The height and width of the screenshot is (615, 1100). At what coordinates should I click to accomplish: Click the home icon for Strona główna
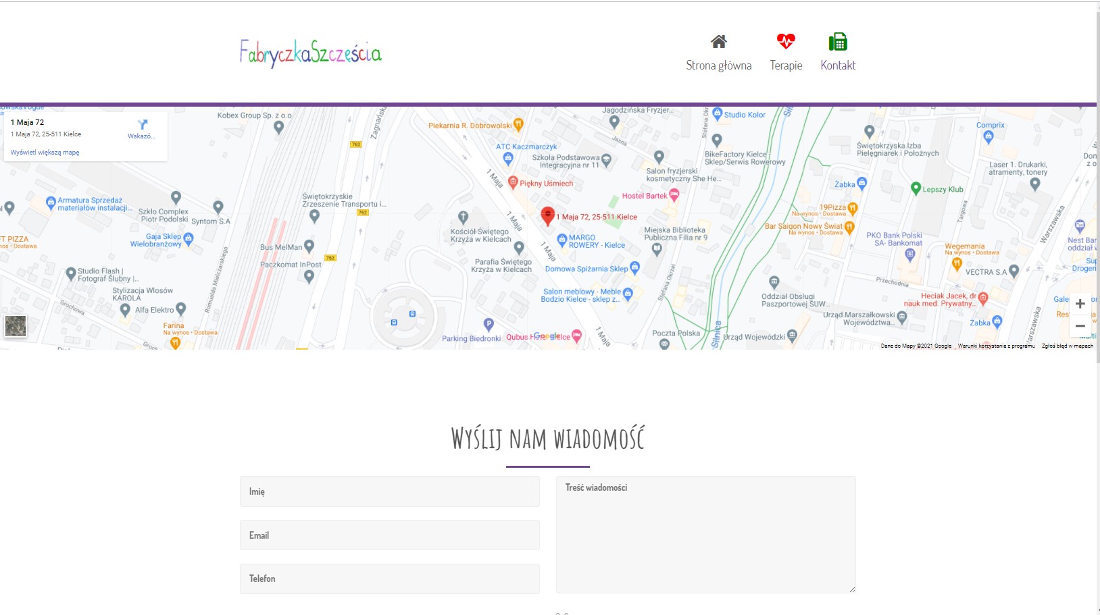(x=718, y=42)
